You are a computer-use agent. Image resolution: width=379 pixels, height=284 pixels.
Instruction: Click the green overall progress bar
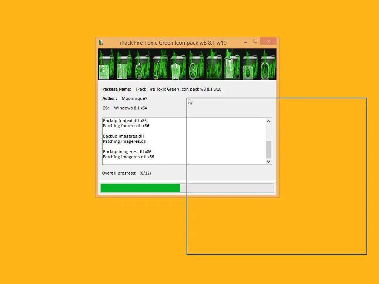coord(187,188)
